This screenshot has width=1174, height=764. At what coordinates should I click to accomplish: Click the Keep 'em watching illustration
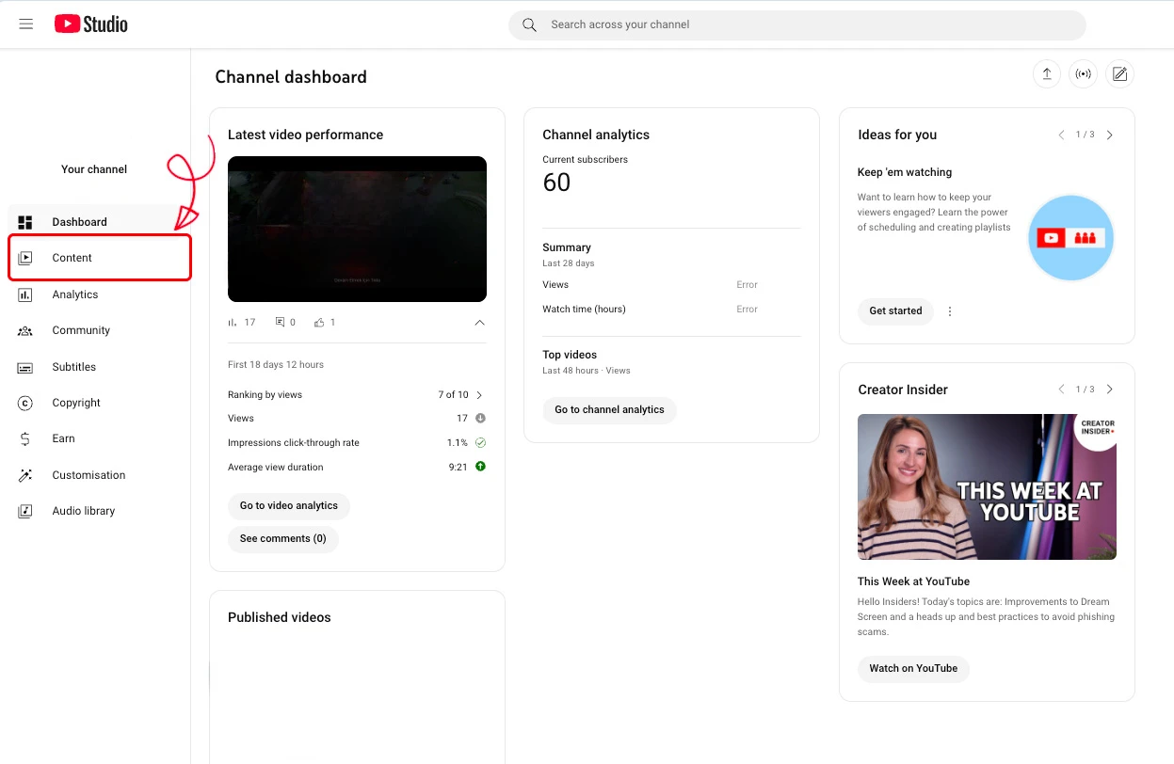pos(1070,238)
